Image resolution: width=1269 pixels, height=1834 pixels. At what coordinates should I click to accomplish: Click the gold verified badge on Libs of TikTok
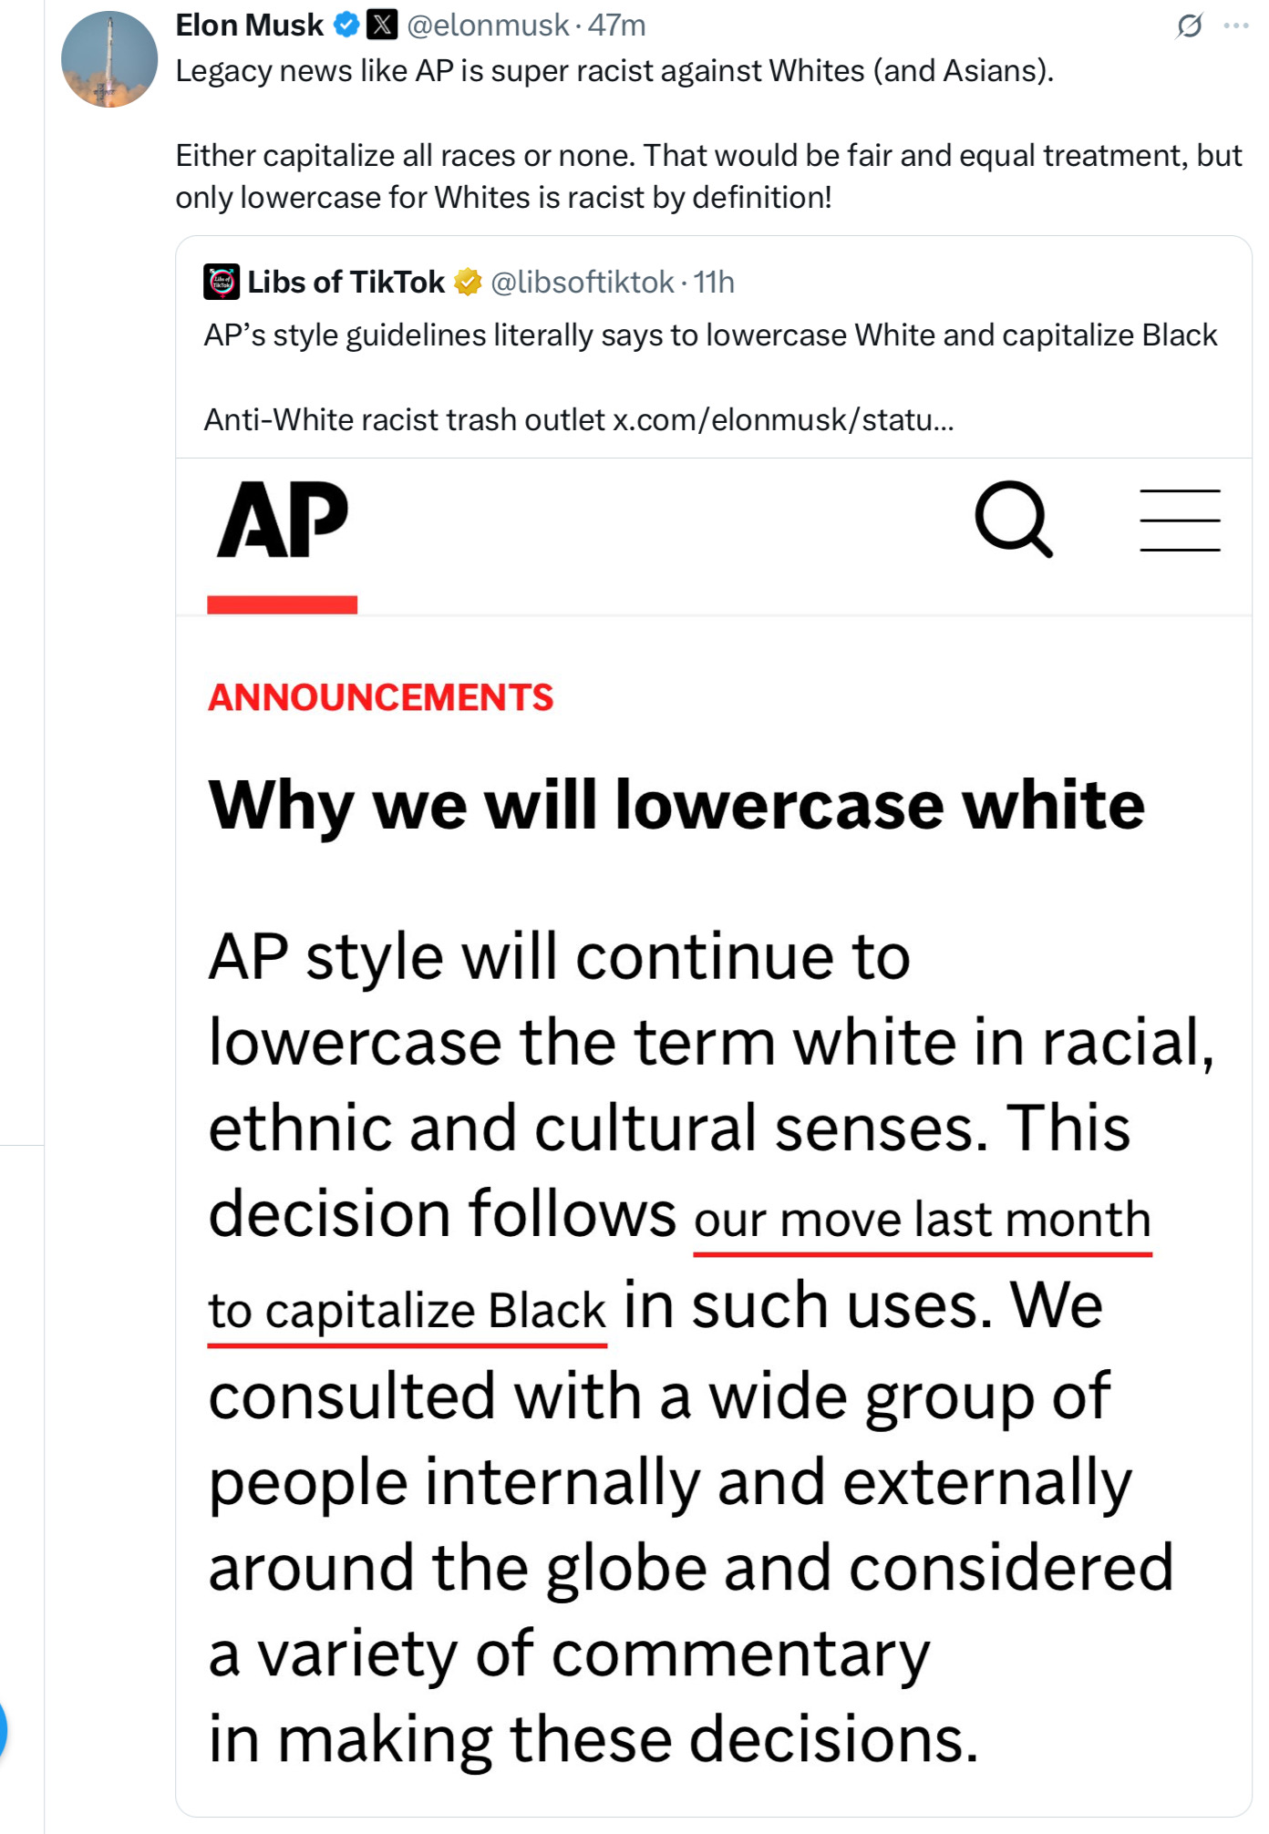coord(468,283)
